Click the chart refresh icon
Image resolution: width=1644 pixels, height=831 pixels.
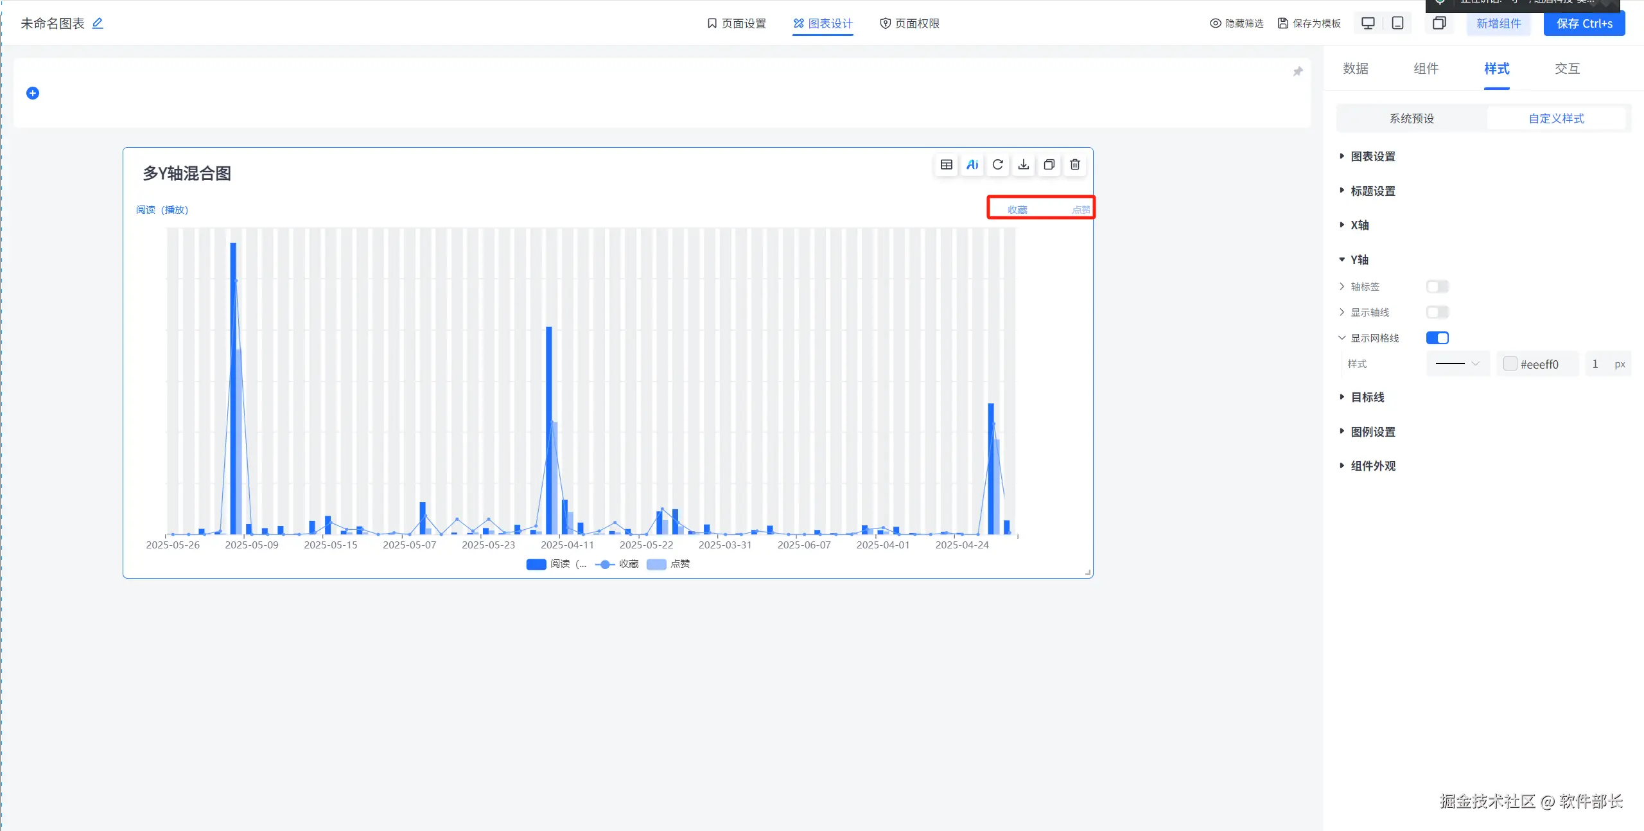[x=997, y=165]
